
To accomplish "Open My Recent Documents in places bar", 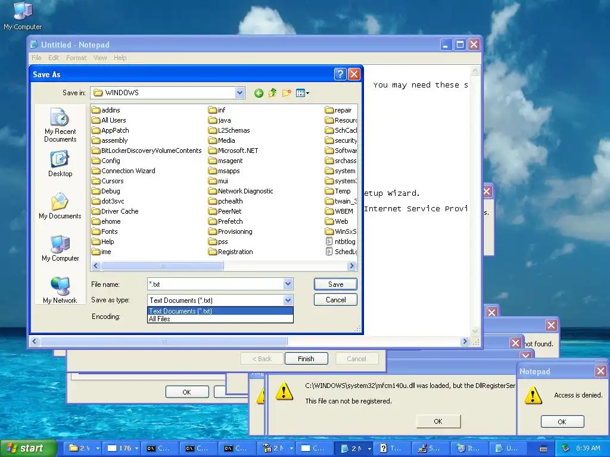I will (x=60, y=126).
